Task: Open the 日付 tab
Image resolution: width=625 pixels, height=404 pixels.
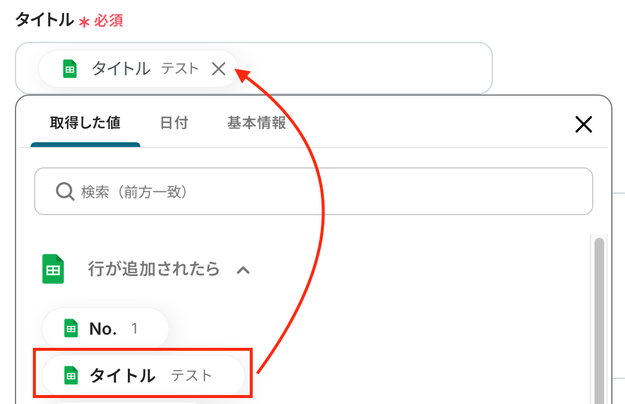Action: (174, 123)
